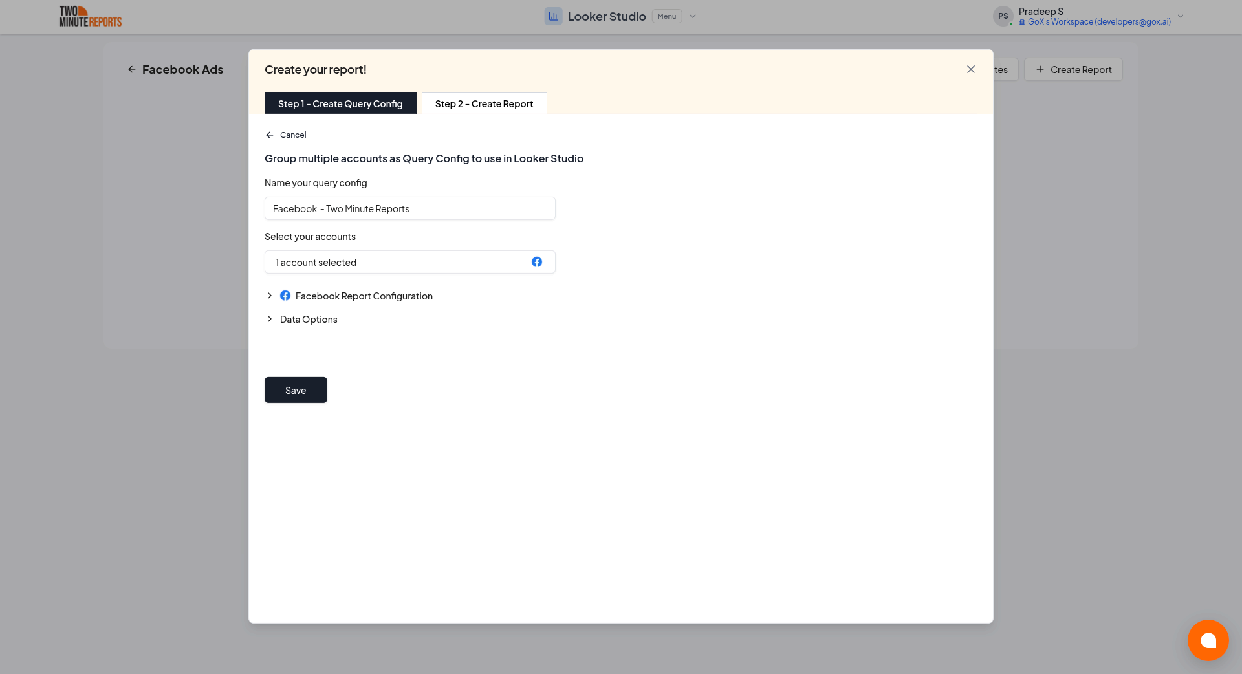The image size is (1242, 674).
Task: Click the back arrow beside Facebook Ads
Action: [132, 69]
